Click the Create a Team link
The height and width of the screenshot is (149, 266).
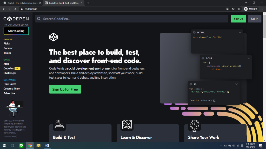coord(12,88)
